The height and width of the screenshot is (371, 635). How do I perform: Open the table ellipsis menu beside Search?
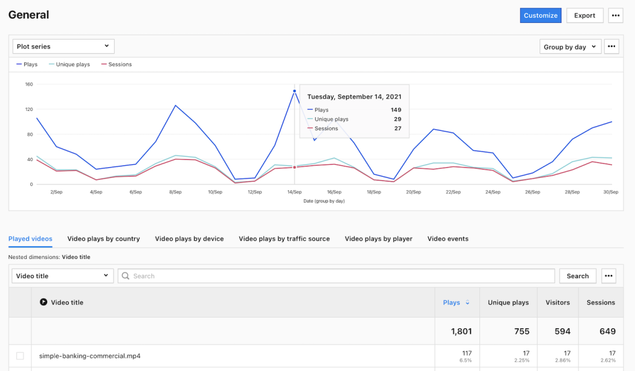click(x=608, y=276)
